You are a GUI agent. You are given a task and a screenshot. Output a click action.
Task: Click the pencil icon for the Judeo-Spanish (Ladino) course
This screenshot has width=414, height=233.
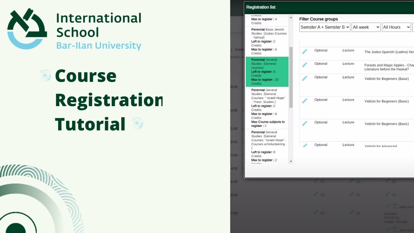304,52
